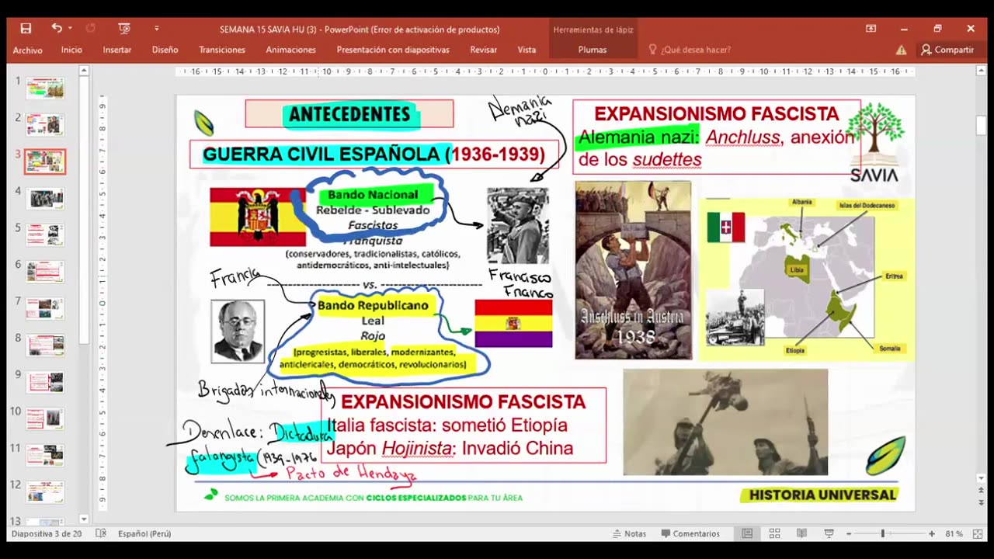This screenshot has width=994, height=559.
Task: Select slide 12 thumbnail
Action: pyautogui.click(x=45, y=491)
